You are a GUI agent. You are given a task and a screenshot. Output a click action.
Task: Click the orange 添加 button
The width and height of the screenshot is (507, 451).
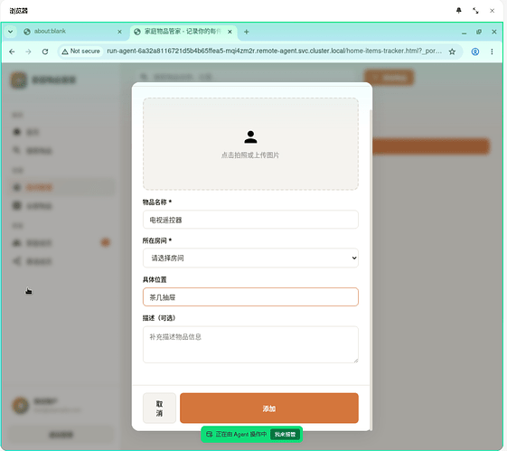coord(269,408)
